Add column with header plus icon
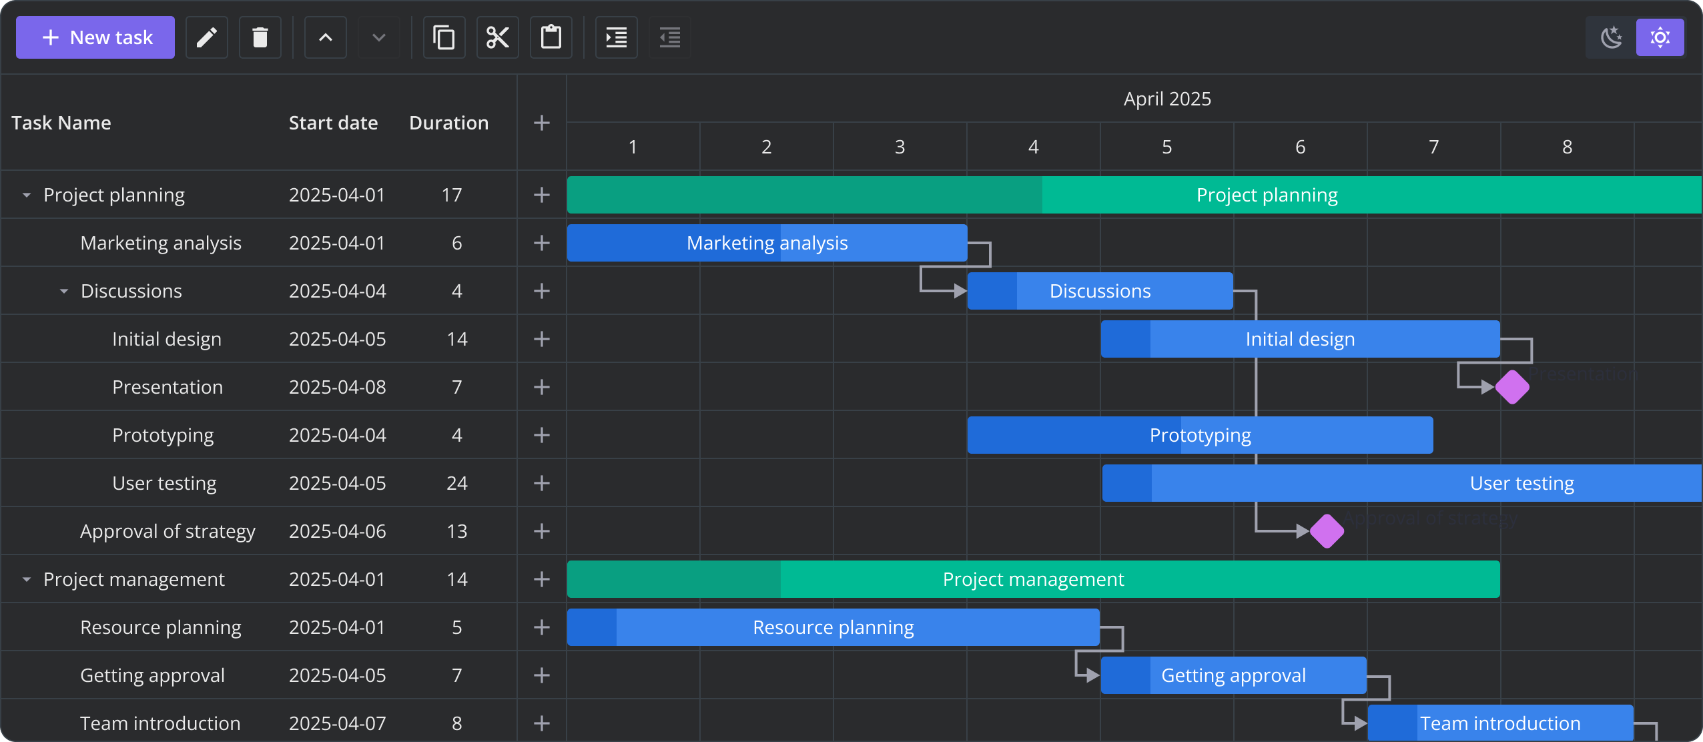This screenshot has width=1703, height=742. coord(542,123)
